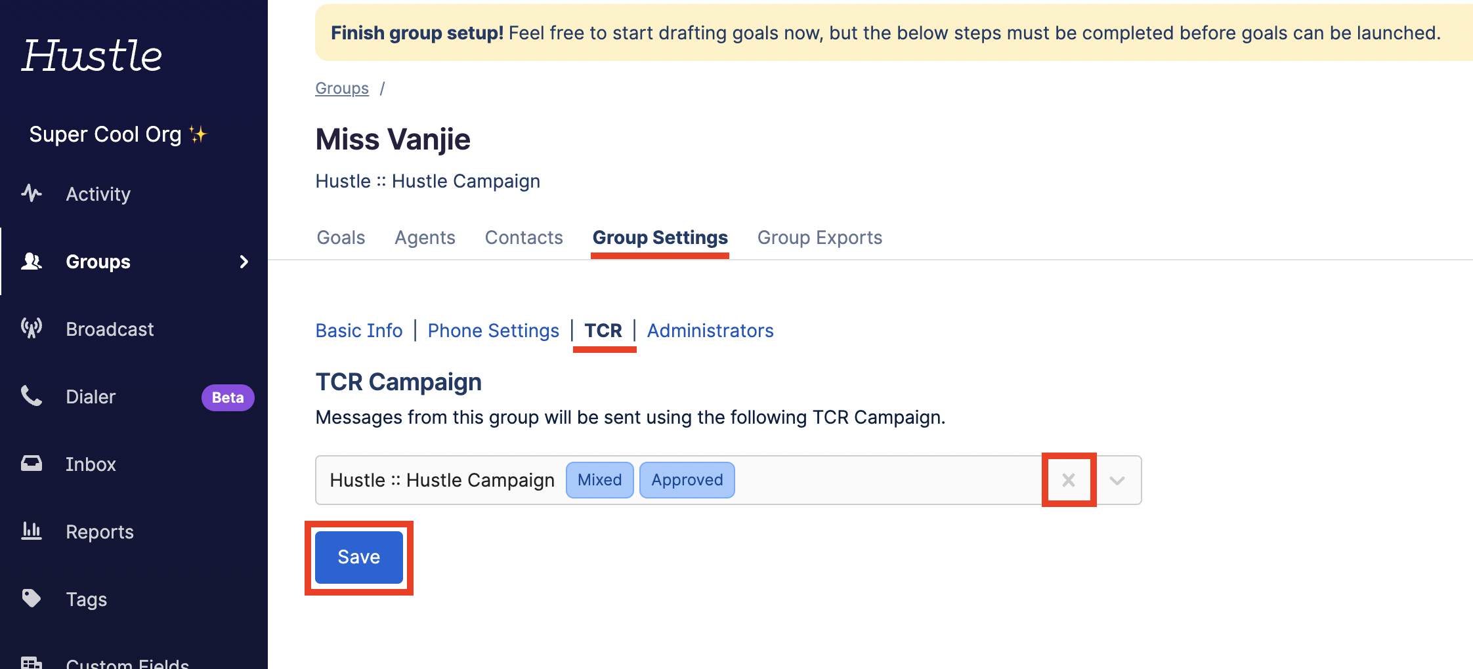
Task: Clear the selected TCR campaign
Action: coord(1068,480)
